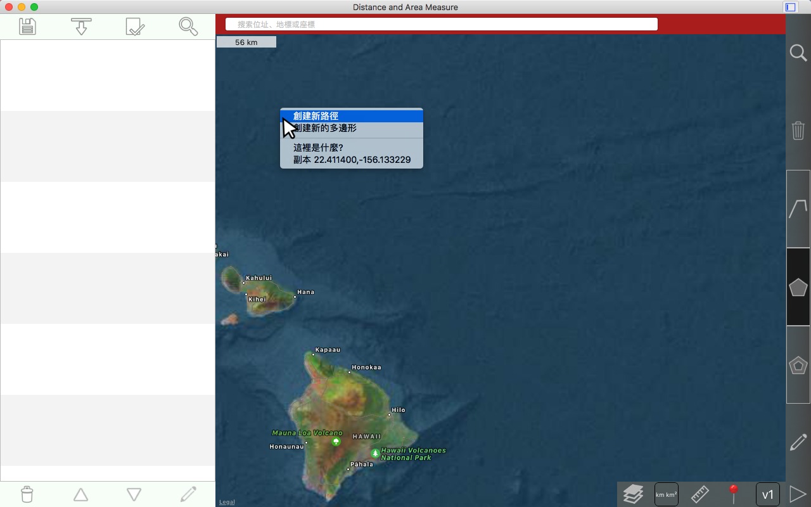The image size is (811, 507).
Task: Click the magnifier icon in left panel toolbar
Action: (188, 27)
